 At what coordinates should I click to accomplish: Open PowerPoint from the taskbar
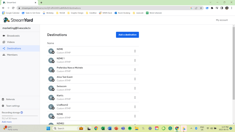[116, 128]
